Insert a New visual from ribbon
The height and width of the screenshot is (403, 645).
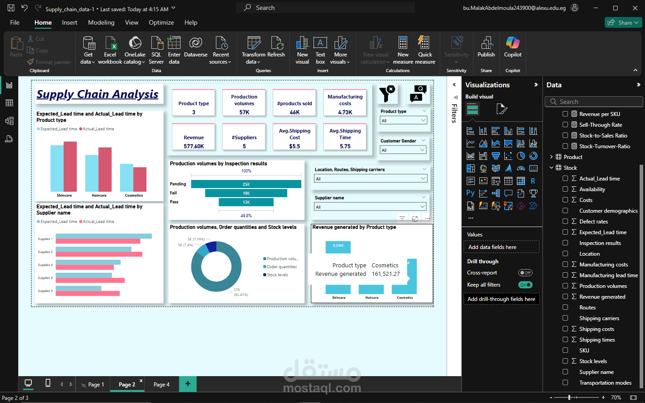pyautogui.click(x=302, y=50)
